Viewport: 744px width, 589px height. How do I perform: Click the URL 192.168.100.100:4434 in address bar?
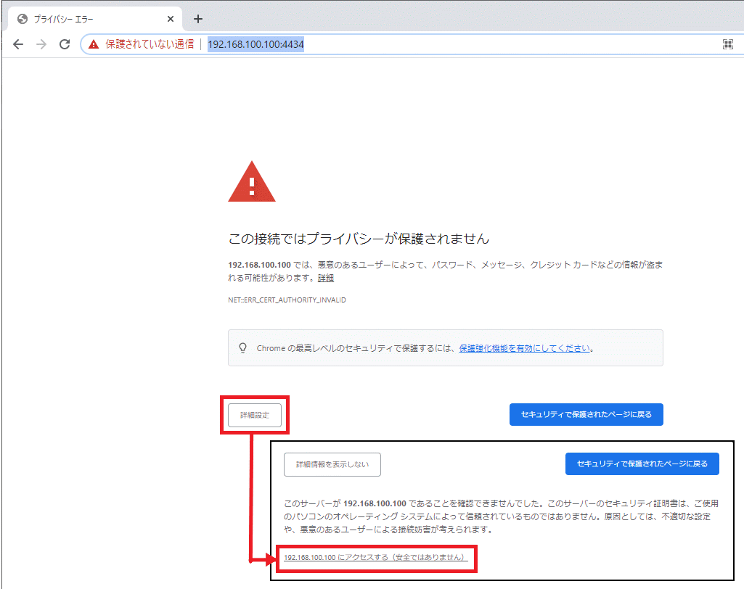[x=256, y=44]
